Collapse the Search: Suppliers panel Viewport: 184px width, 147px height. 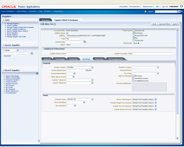[x=3, y=45]
